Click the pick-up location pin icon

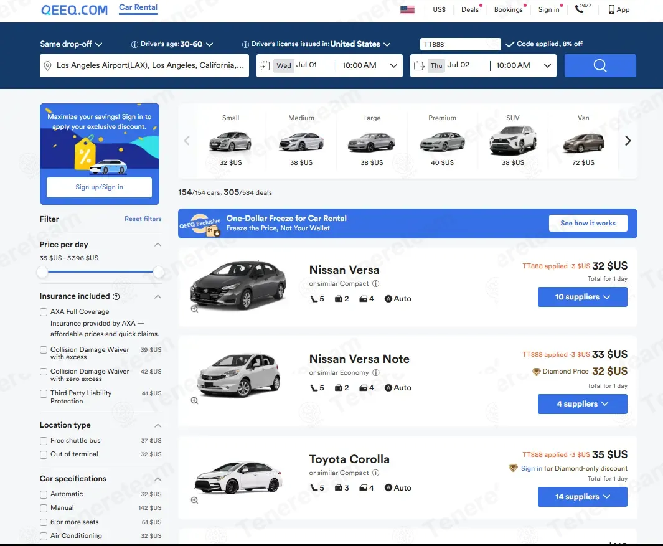tap(48, 66)
